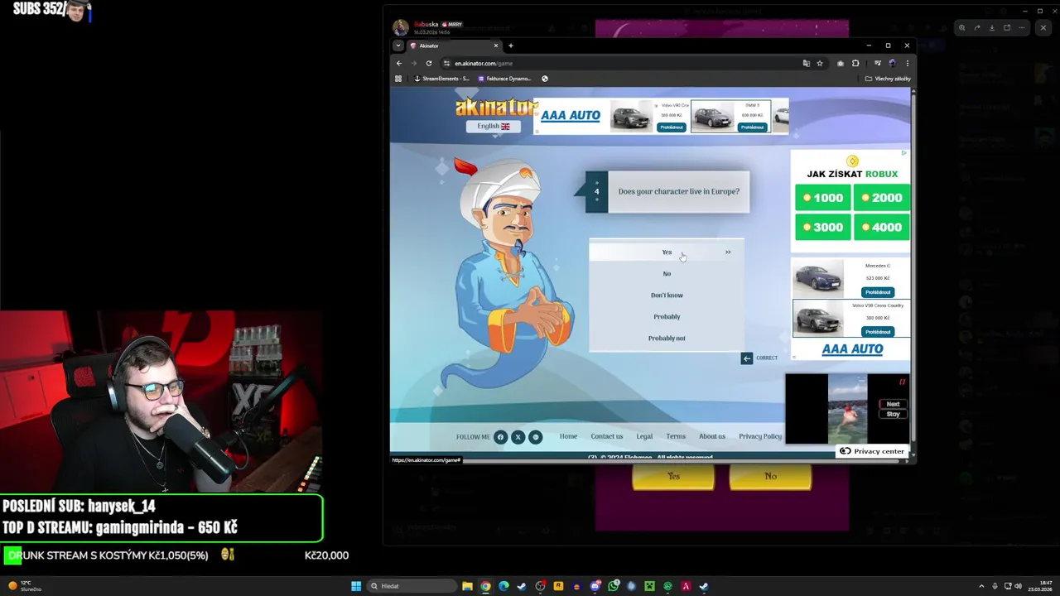Image resolution: width=1060 pixels, height=596 pixels.
Task: Click the 4000 Robux ad button
Action: tap(881, 227)
